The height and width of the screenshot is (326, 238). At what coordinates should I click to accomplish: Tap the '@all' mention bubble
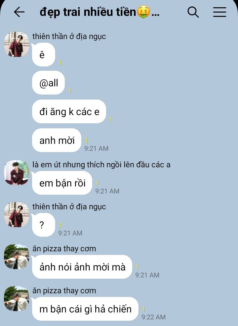click(x=49, y=83)
